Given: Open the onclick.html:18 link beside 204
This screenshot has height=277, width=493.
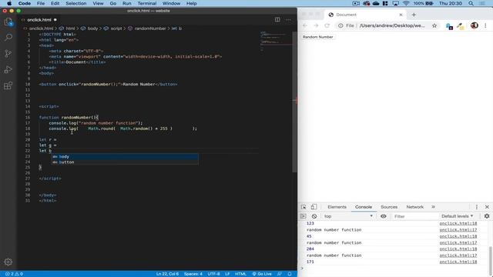Looking at the screenshot, I should (458, 249).
